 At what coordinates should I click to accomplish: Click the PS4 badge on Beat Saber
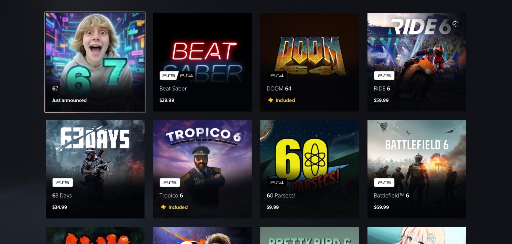[x=186, y=76]
